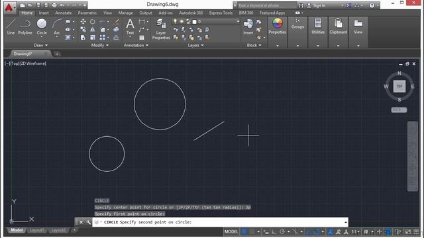Select the Fillet tool
The width and height of the screenshot is (424, 238).
[x=102, y=29]
